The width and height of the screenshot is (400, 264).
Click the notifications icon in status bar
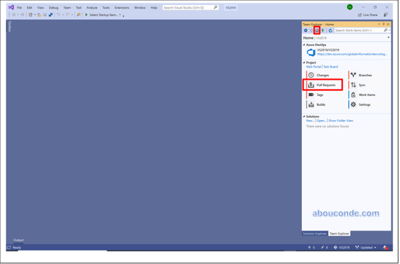[385, 247]
